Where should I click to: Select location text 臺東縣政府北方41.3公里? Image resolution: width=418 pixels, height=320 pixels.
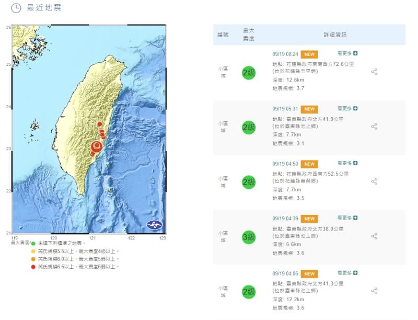315,283
